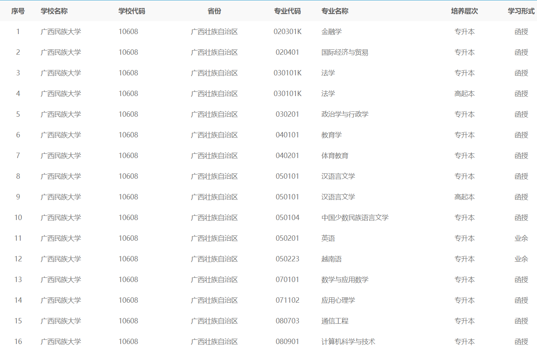Click the 培养层次 column header

(x=465, y=11)
